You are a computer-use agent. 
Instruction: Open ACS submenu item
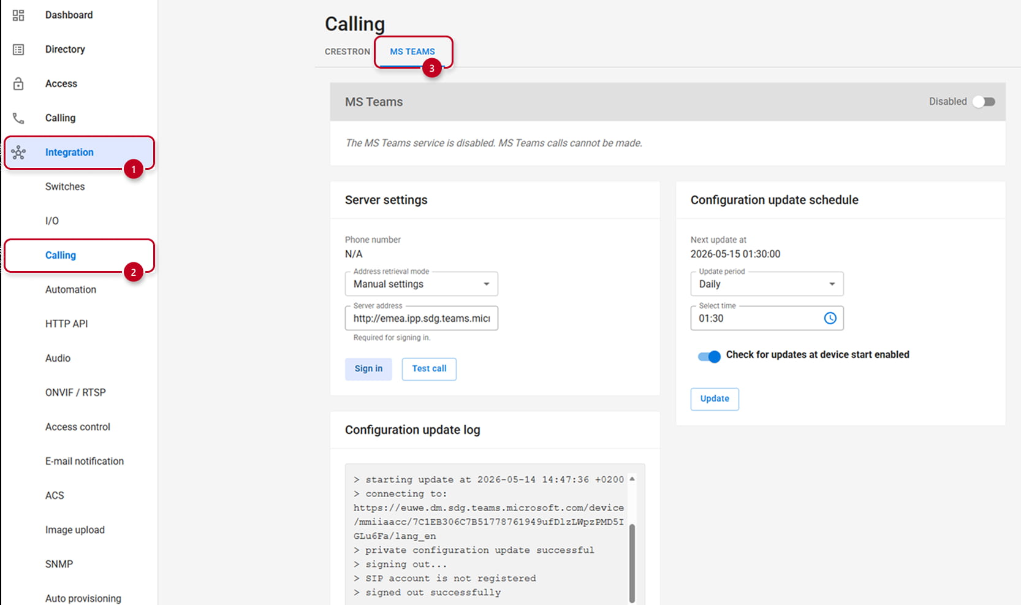55,495
